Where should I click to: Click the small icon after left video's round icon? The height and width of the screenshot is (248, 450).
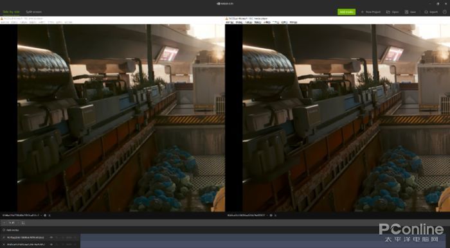pyautogui.click(x=50, y=215)
